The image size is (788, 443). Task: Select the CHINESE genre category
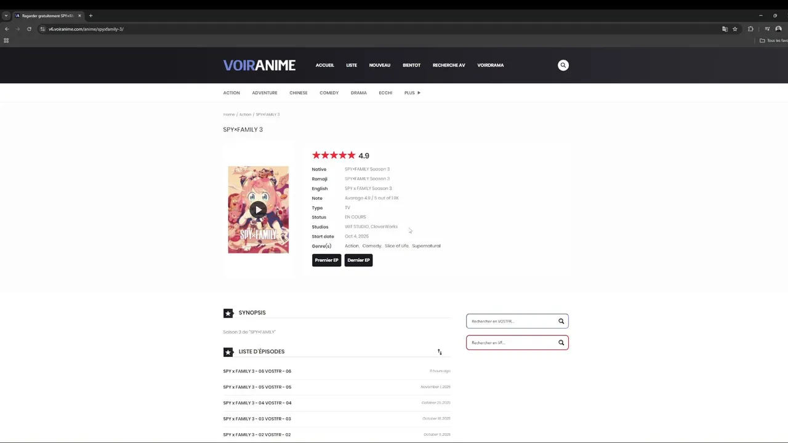coord(298,93)
